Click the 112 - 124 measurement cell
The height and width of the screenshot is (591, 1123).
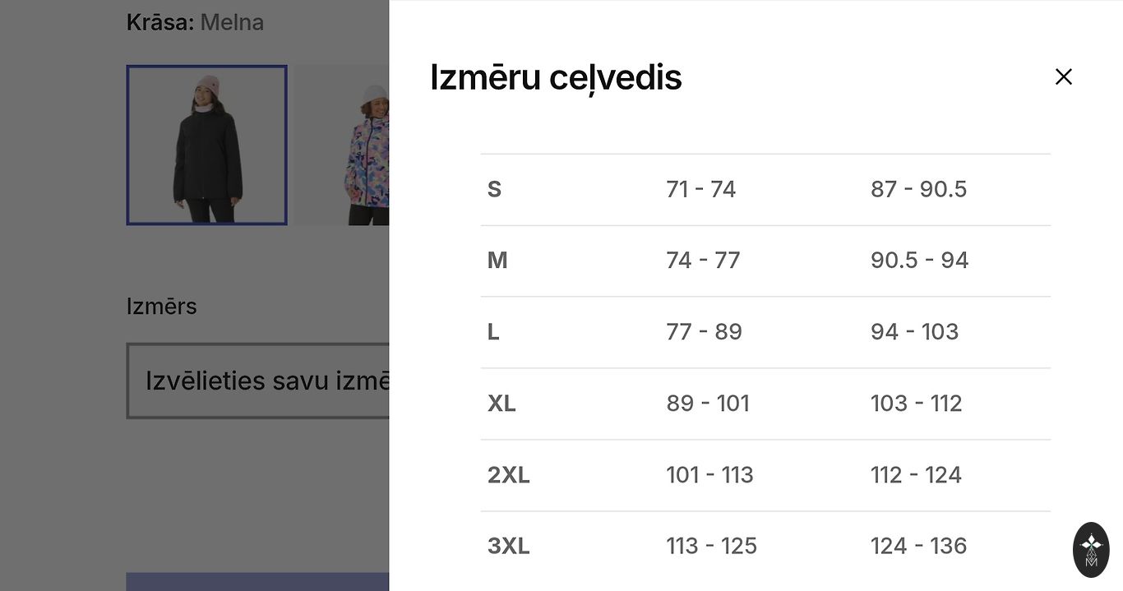coord(916,475)
